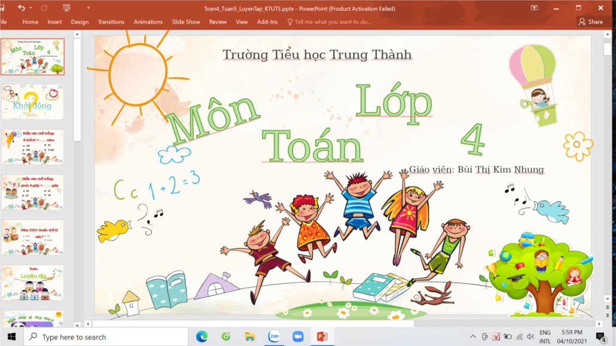Open the Slide Show tab
The height and width of the screenshot is (346, 616).
tap(186, 22)
